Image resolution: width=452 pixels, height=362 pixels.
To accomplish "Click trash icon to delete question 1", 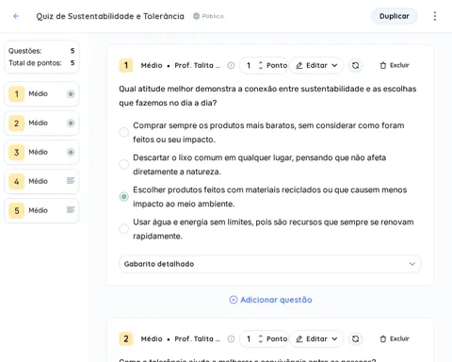I will [x=383, y=65].
